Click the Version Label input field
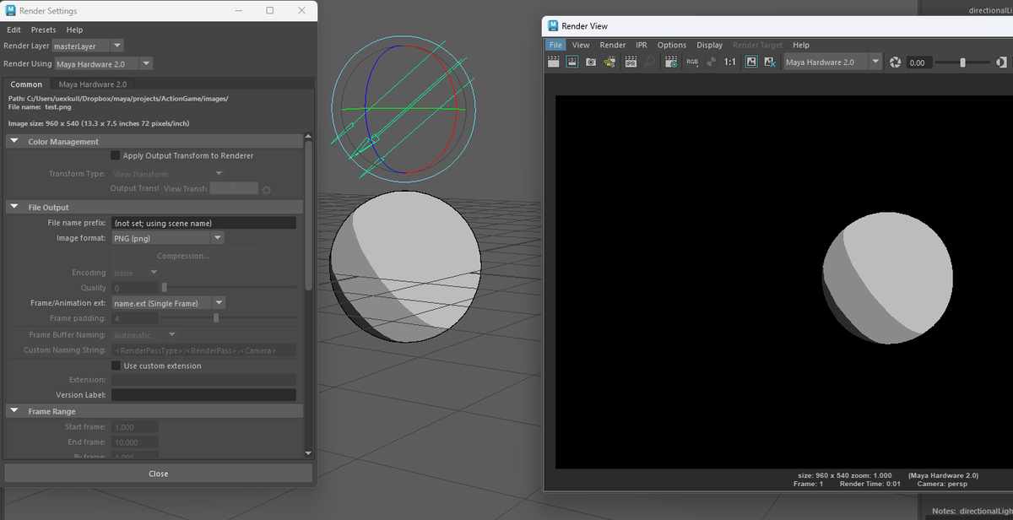The width and height of the screenshot is (1013, 520). (x=203, y=394)
